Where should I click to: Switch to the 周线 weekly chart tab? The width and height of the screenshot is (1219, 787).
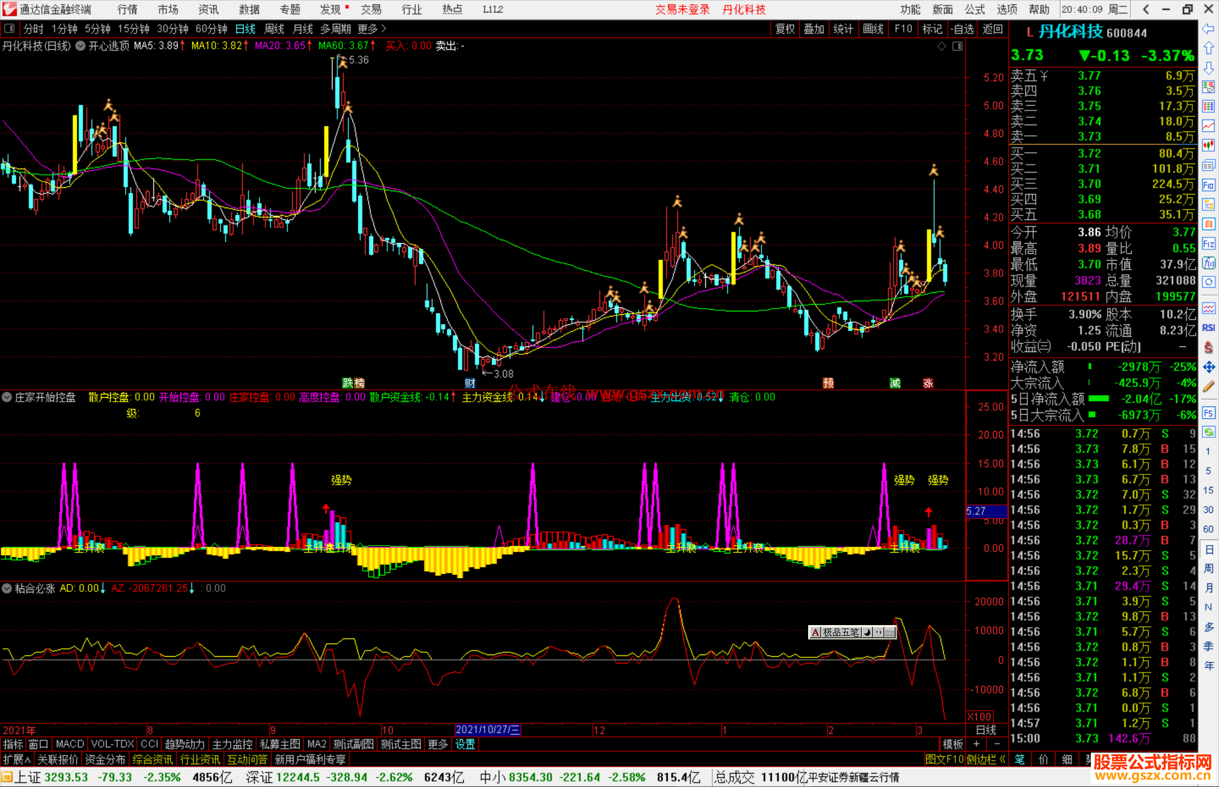[x=274, y=29]
